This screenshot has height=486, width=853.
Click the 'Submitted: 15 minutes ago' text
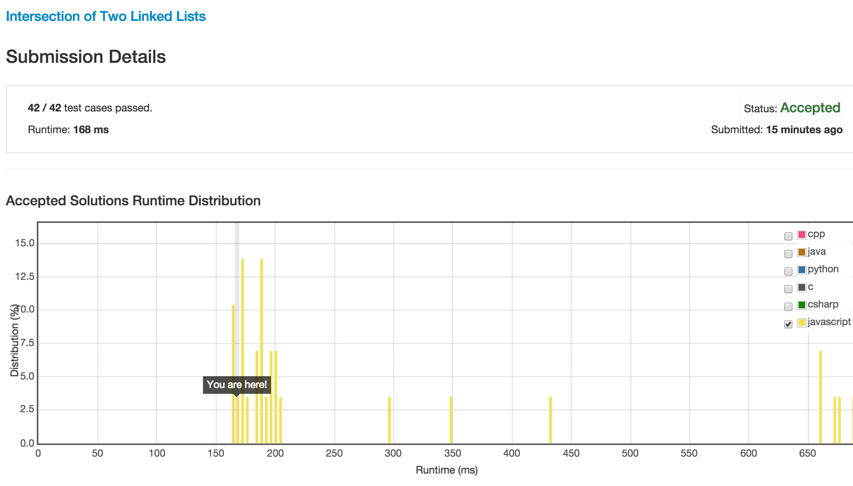tap(777, 130)
